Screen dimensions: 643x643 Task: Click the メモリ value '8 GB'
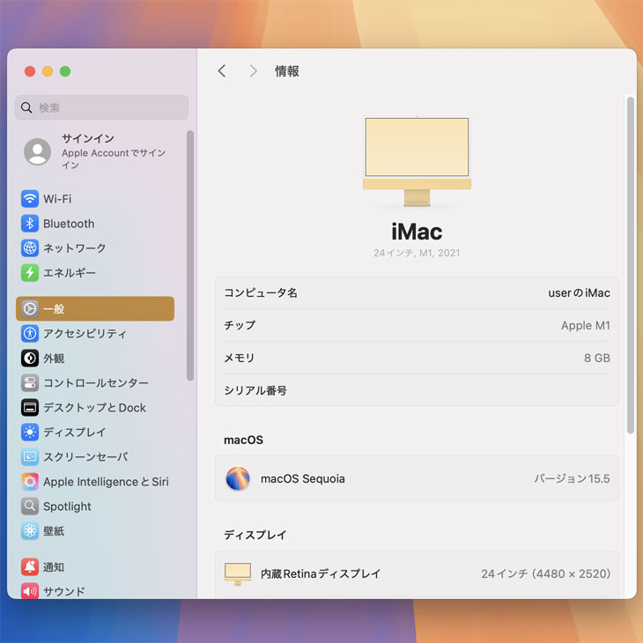pos(597,358)
